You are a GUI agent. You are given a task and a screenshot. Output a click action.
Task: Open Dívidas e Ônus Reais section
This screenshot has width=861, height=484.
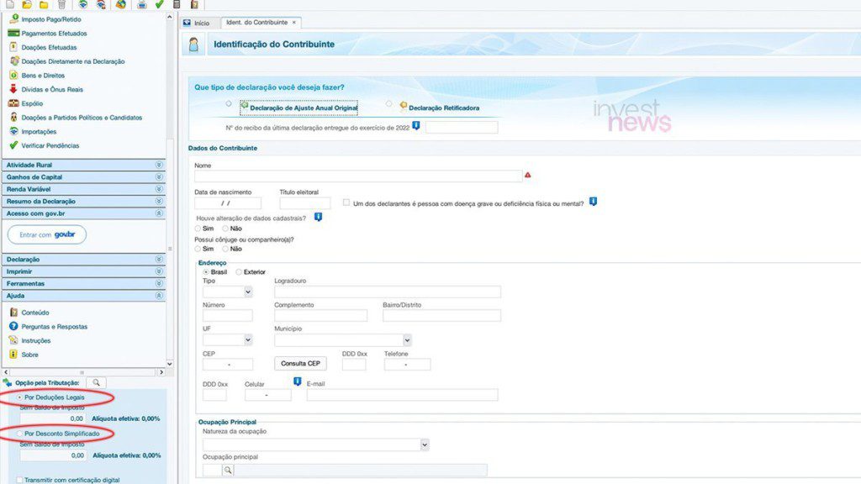pyautogui.click(x=52, y=89)
